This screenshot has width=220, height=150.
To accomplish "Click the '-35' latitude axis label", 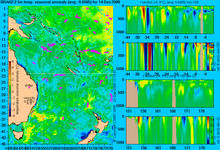I will (4, 113).
